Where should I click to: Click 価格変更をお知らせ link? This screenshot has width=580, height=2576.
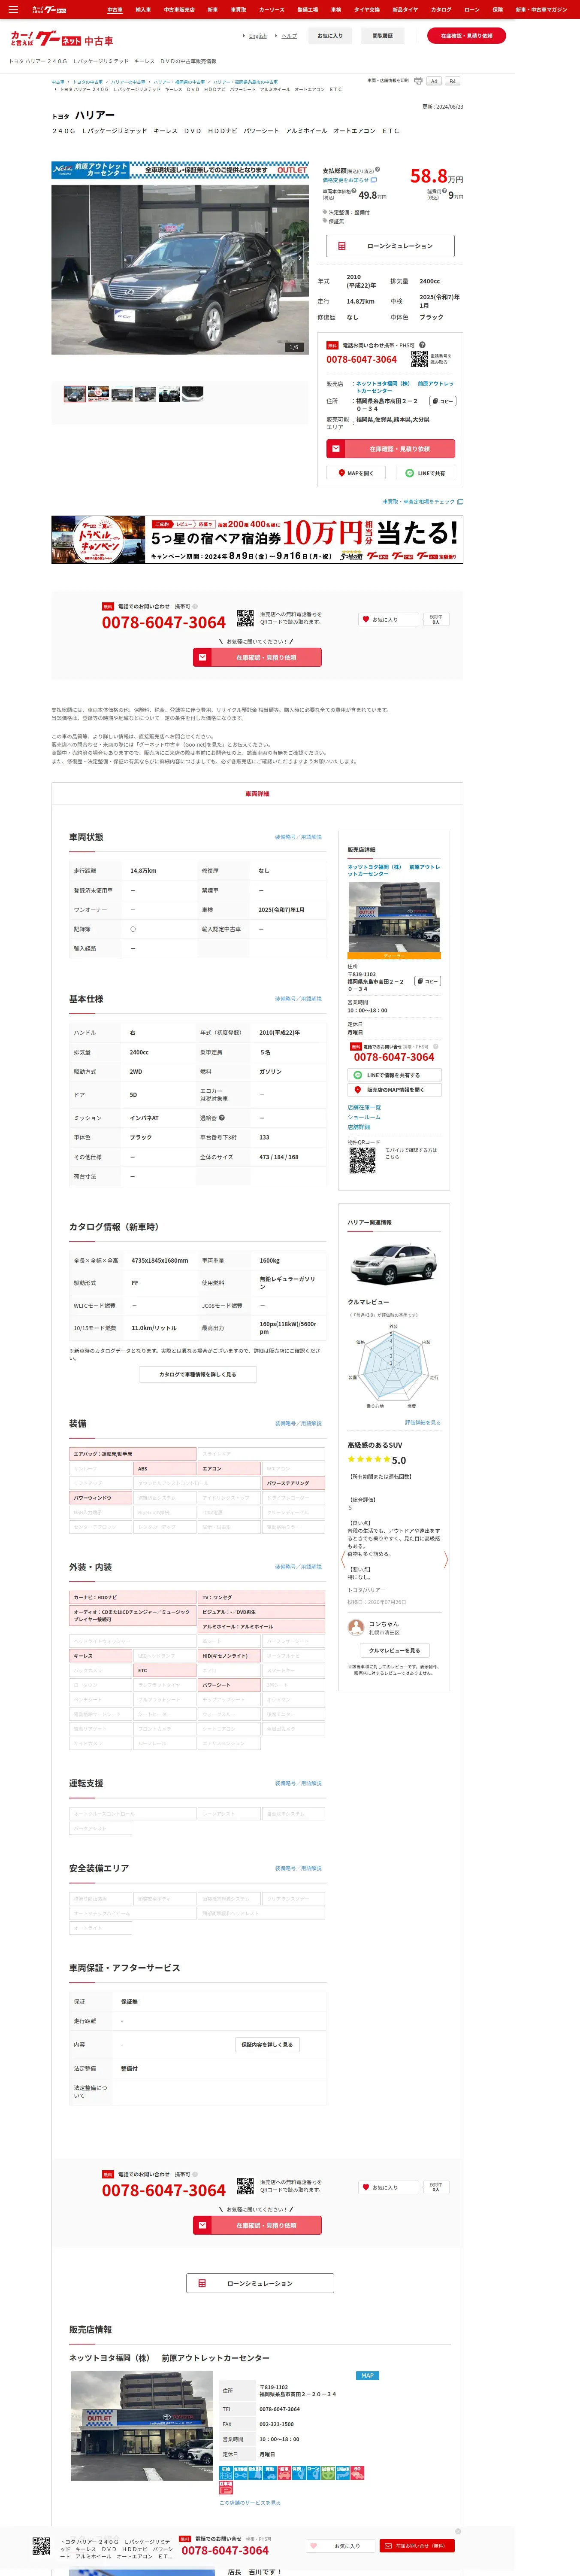click(350, 180)
